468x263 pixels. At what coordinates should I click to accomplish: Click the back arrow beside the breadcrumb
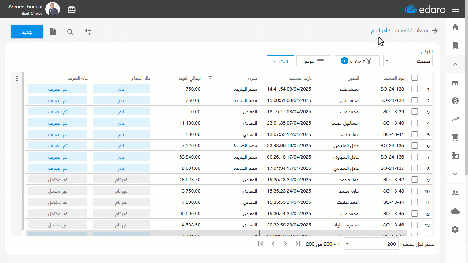435,31
